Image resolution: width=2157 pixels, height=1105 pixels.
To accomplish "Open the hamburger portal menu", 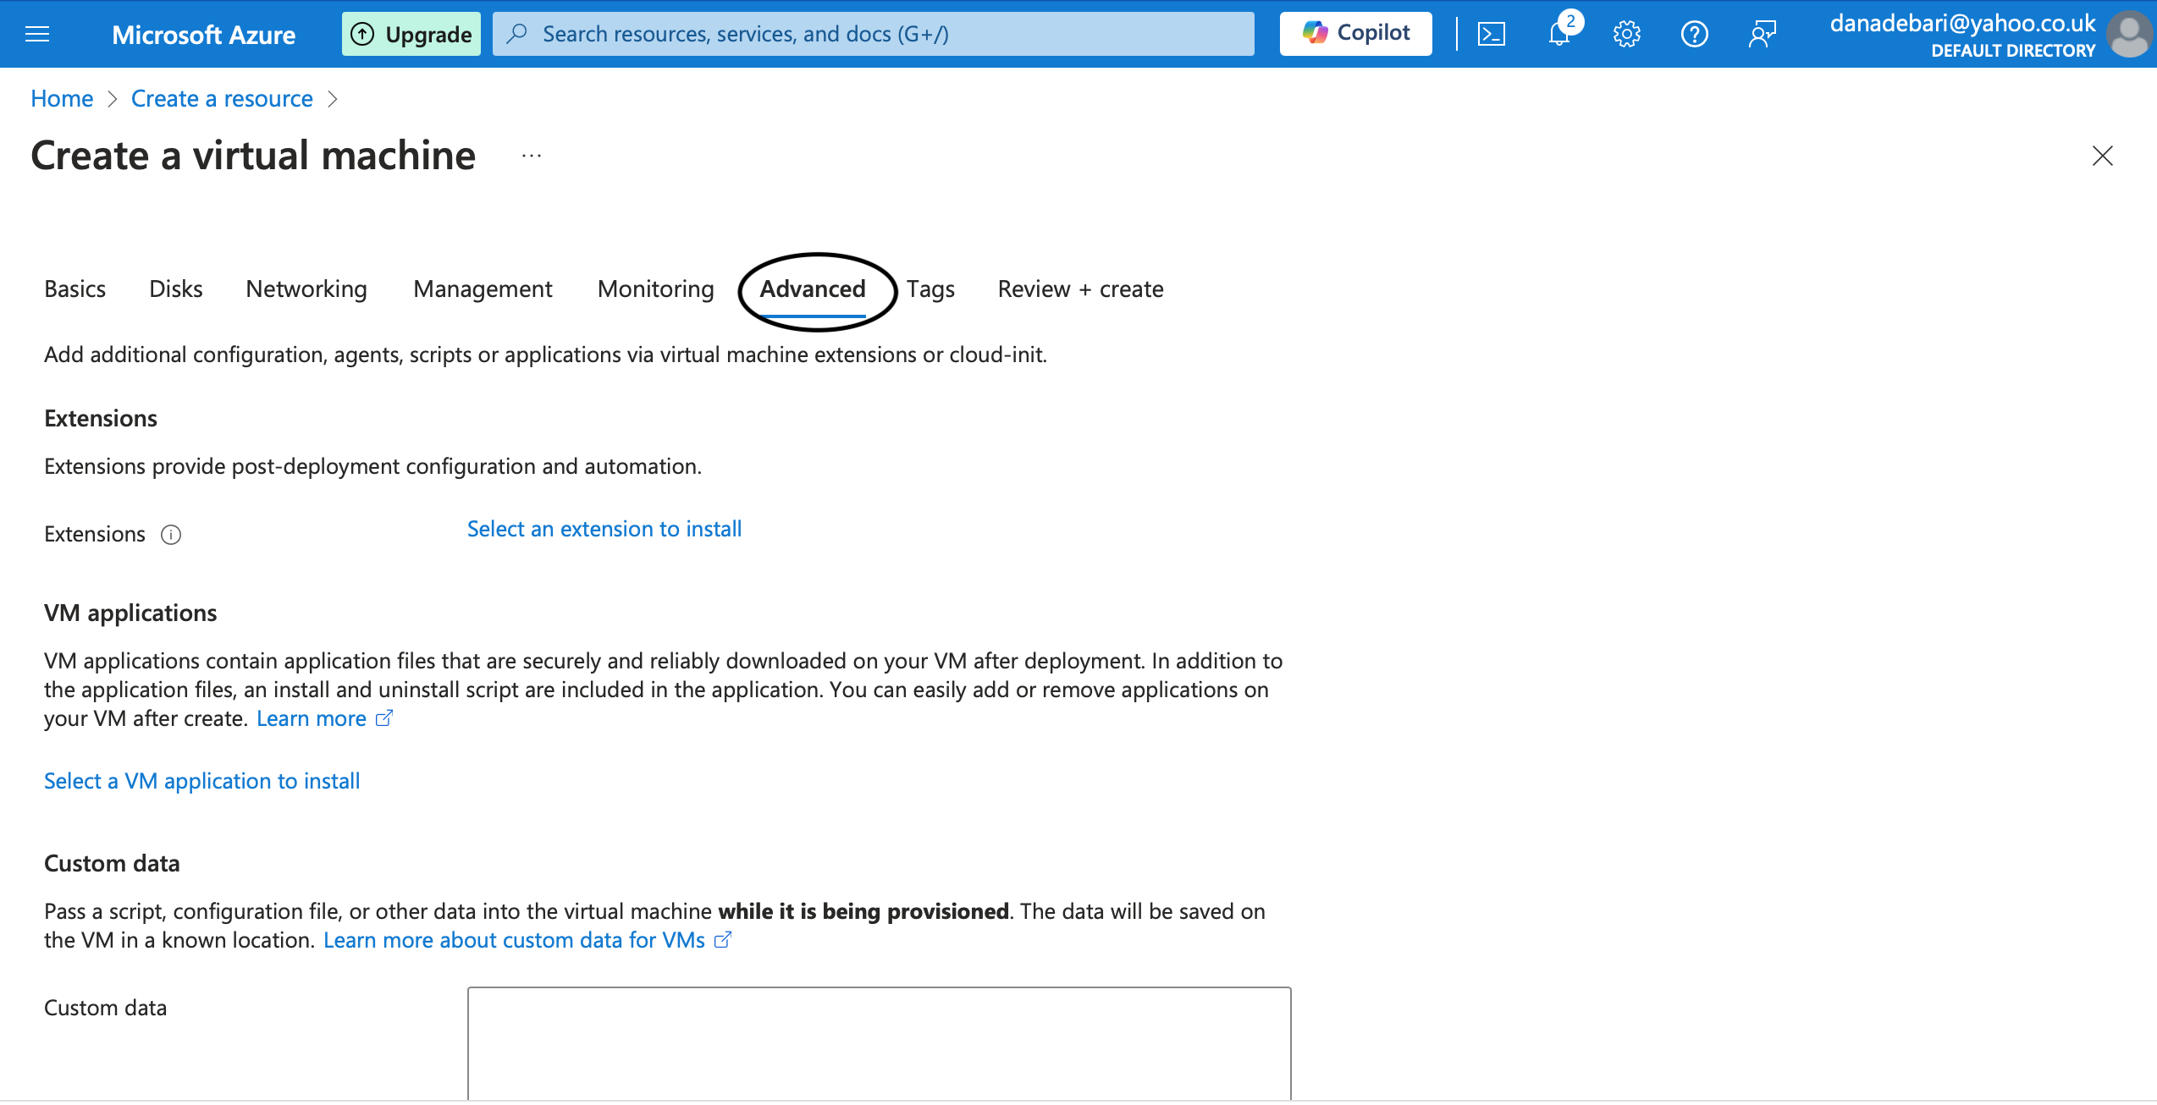I will 37,34.
